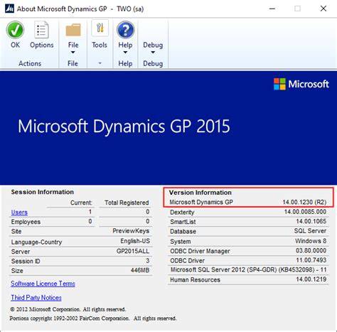Click the Language-Country value English-US

pyautogui.click(x=135, y=241)
